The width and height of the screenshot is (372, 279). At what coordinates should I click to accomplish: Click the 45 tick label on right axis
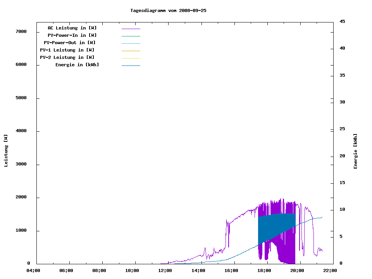pos(343,21)
